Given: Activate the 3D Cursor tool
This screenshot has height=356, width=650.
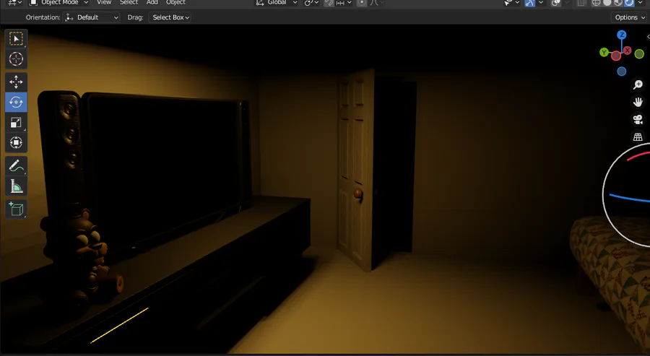Looking at the screenshot, I should [16, 58].
